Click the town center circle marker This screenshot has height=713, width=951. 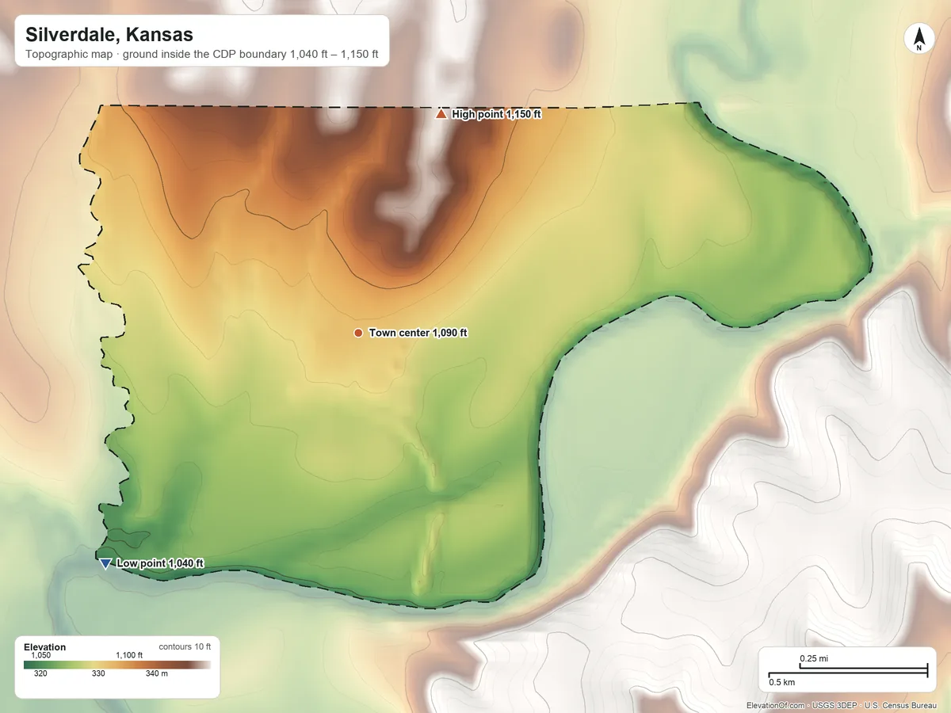[x=358, y=333]
